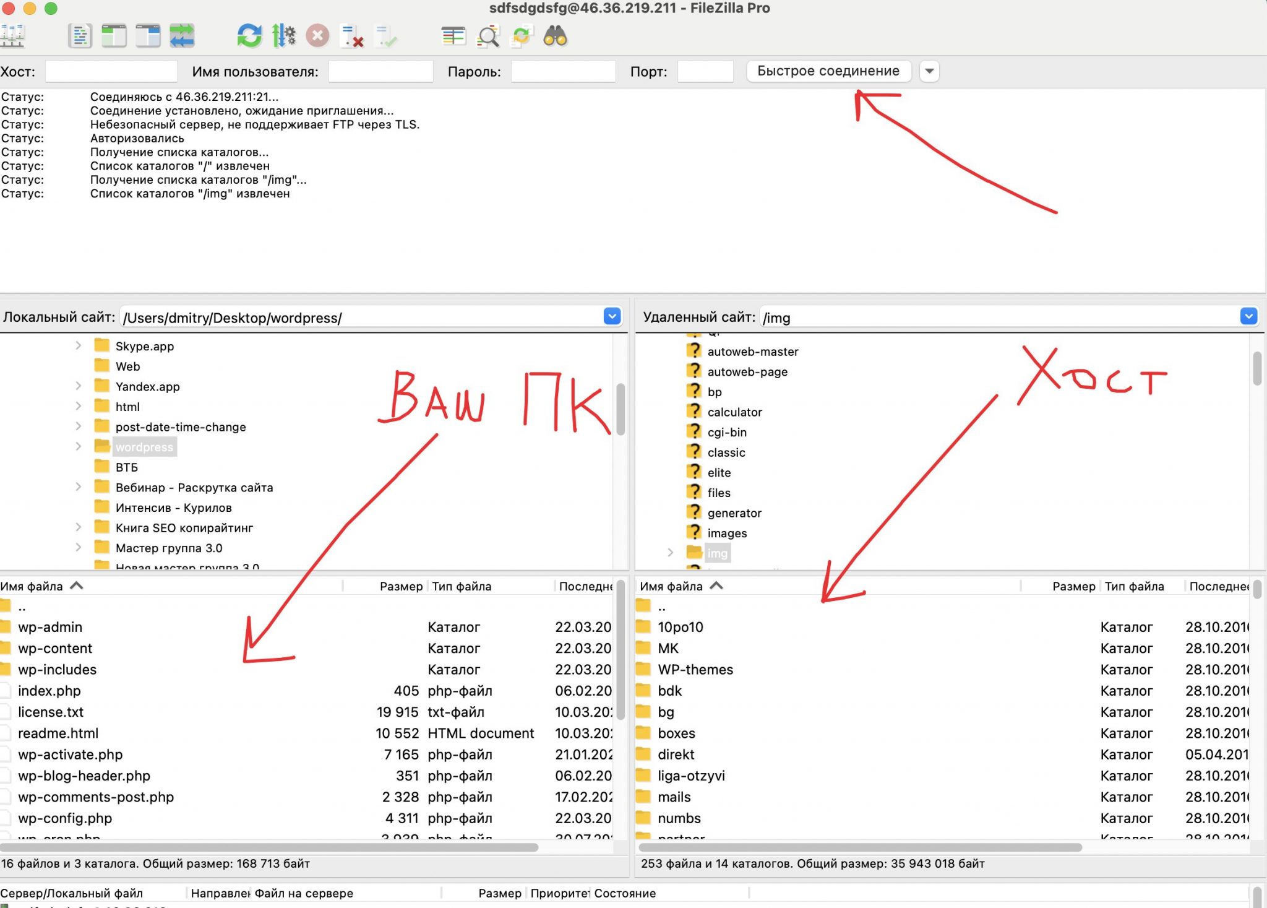
Task: Search remote files binoculars icon
Action: pos(555,36)
